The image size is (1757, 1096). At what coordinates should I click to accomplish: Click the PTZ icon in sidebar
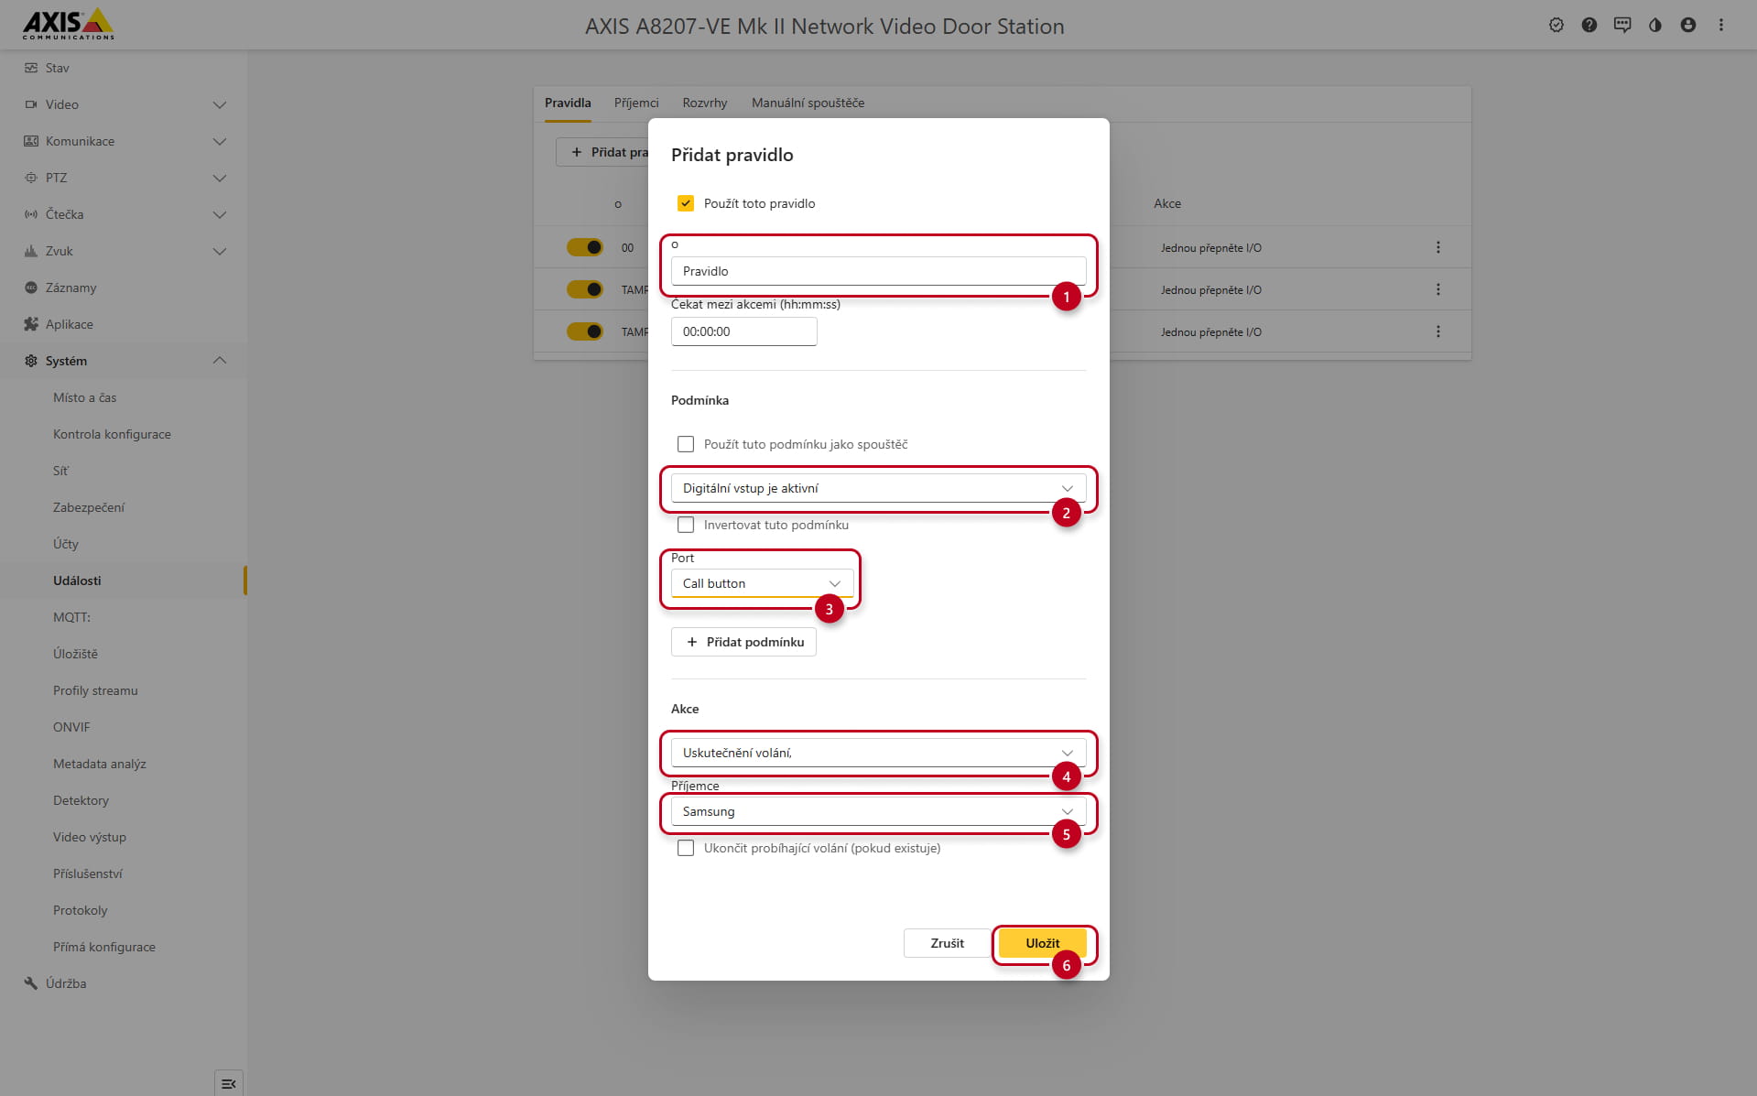(31, 178)
